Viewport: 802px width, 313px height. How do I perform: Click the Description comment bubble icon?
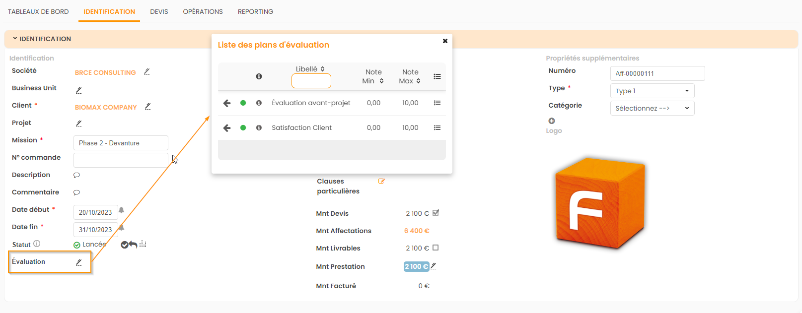76,175
